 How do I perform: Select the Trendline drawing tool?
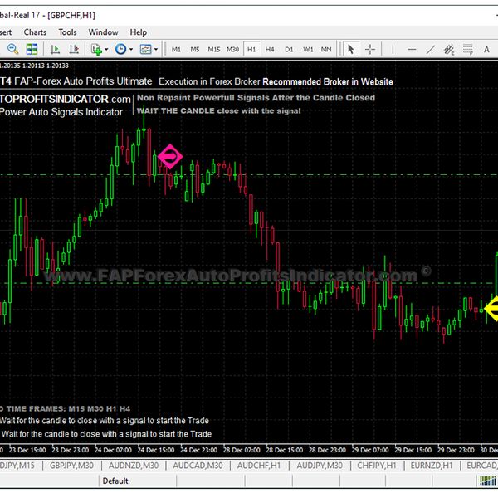(x=430, y=49)
